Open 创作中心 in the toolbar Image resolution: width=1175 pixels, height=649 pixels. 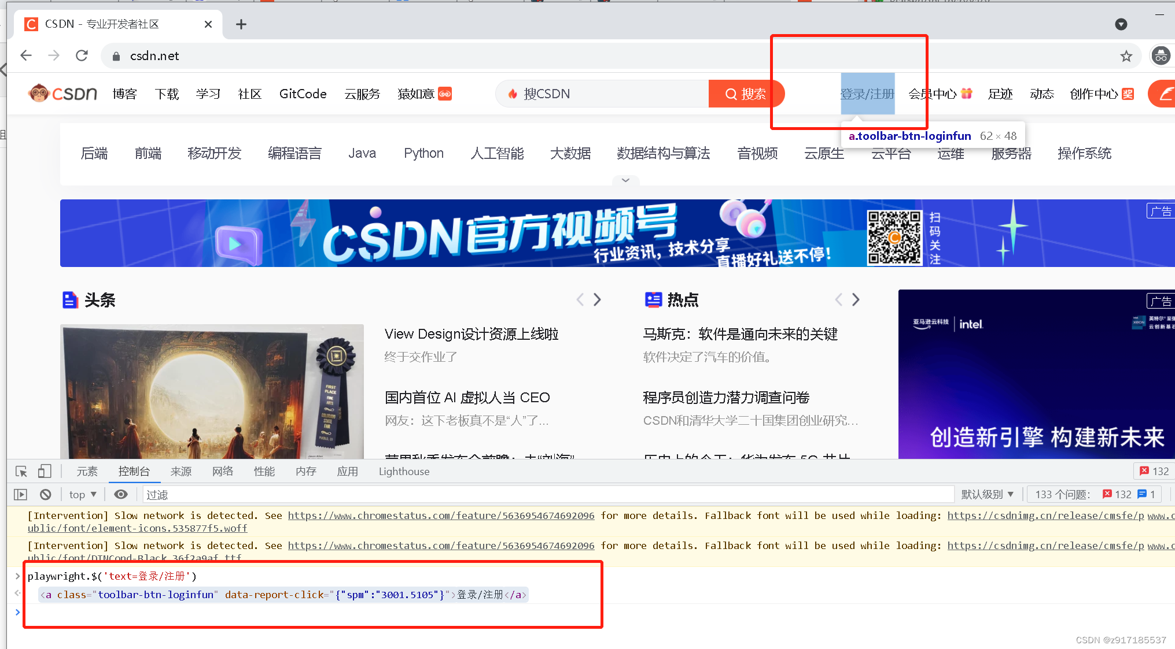pyautogui.click(x=1102, y=94)
